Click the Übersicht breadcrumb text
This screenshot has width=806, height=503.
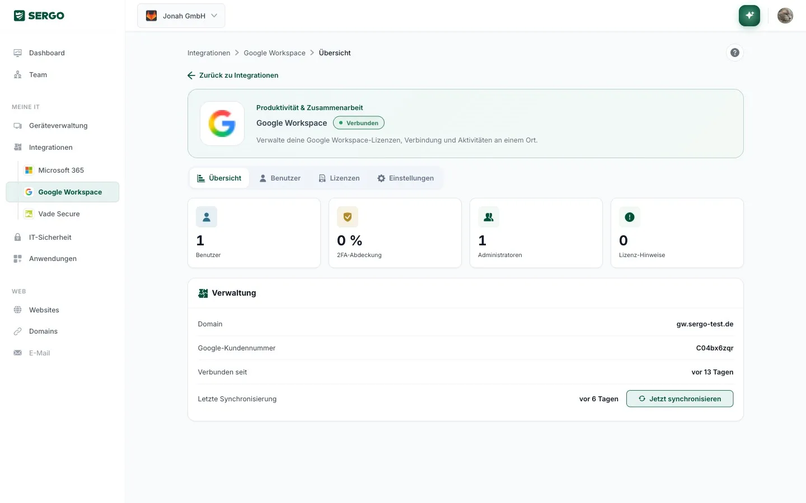coord(335,53)
